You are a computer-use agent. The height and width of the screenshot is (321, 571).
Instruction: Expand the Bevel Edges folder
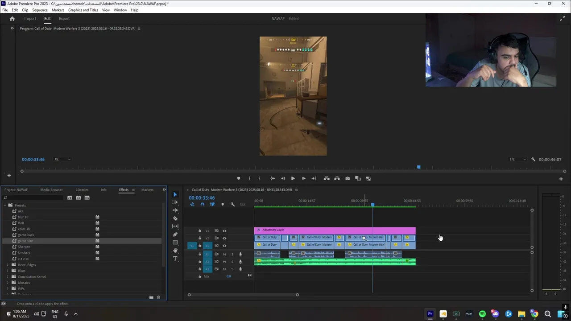8,265
